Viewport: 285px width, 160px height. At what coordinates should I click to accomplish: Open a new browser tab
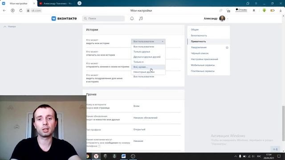click(79, 3)
